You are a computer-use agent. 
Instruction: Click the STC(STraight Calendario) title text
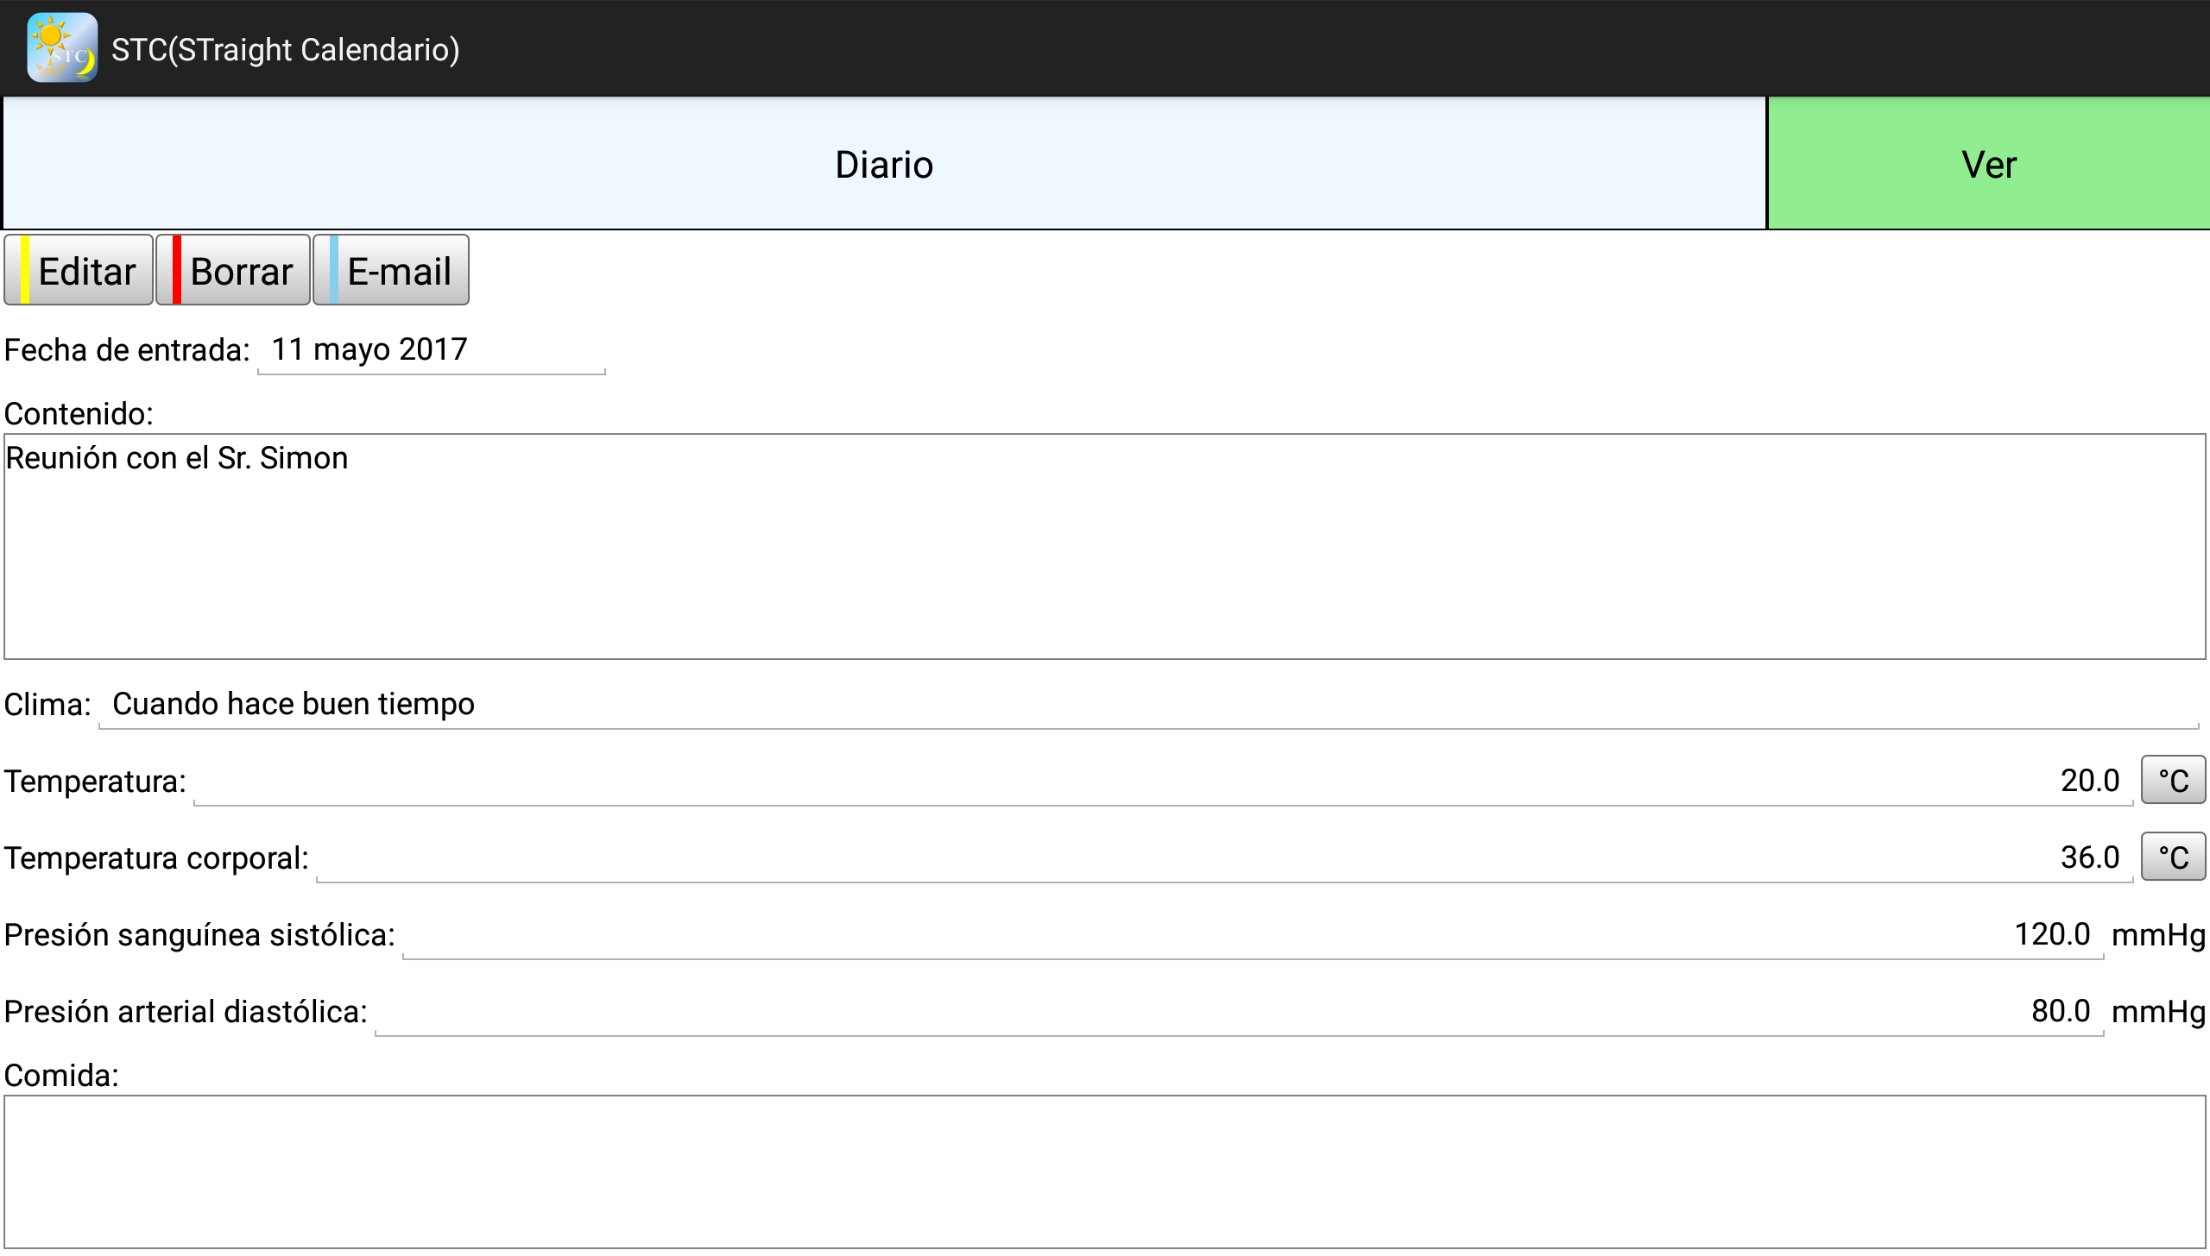(x=285, y=50)
